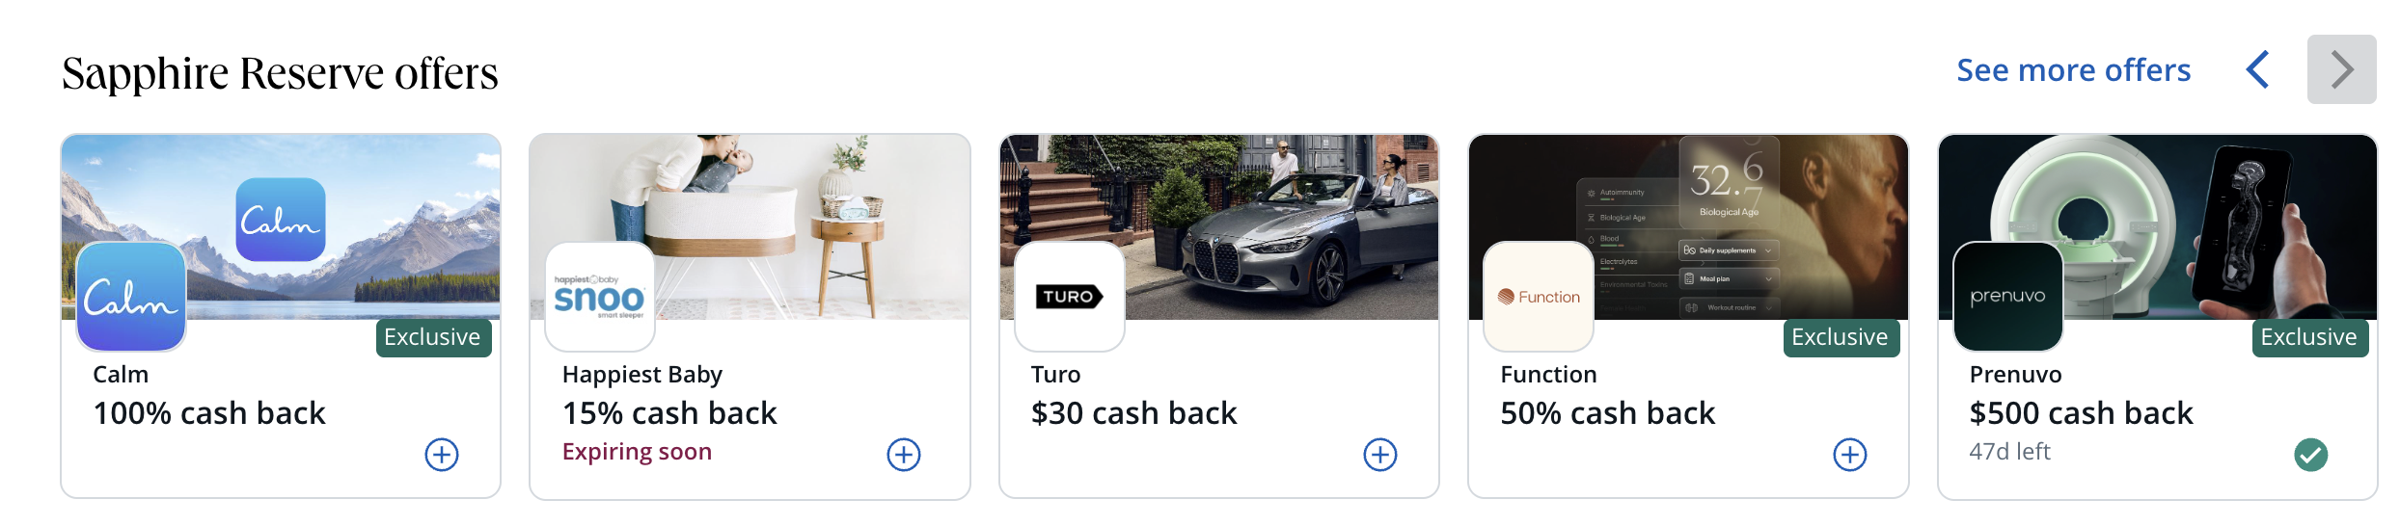Add the Happiest Baby offer plus icon
The image size is (2400, 526).
[904, 455]
